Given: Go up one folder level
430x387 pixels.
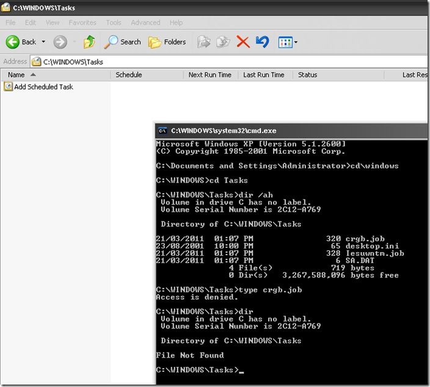Looking at the screenshot, I should point(90,42).
